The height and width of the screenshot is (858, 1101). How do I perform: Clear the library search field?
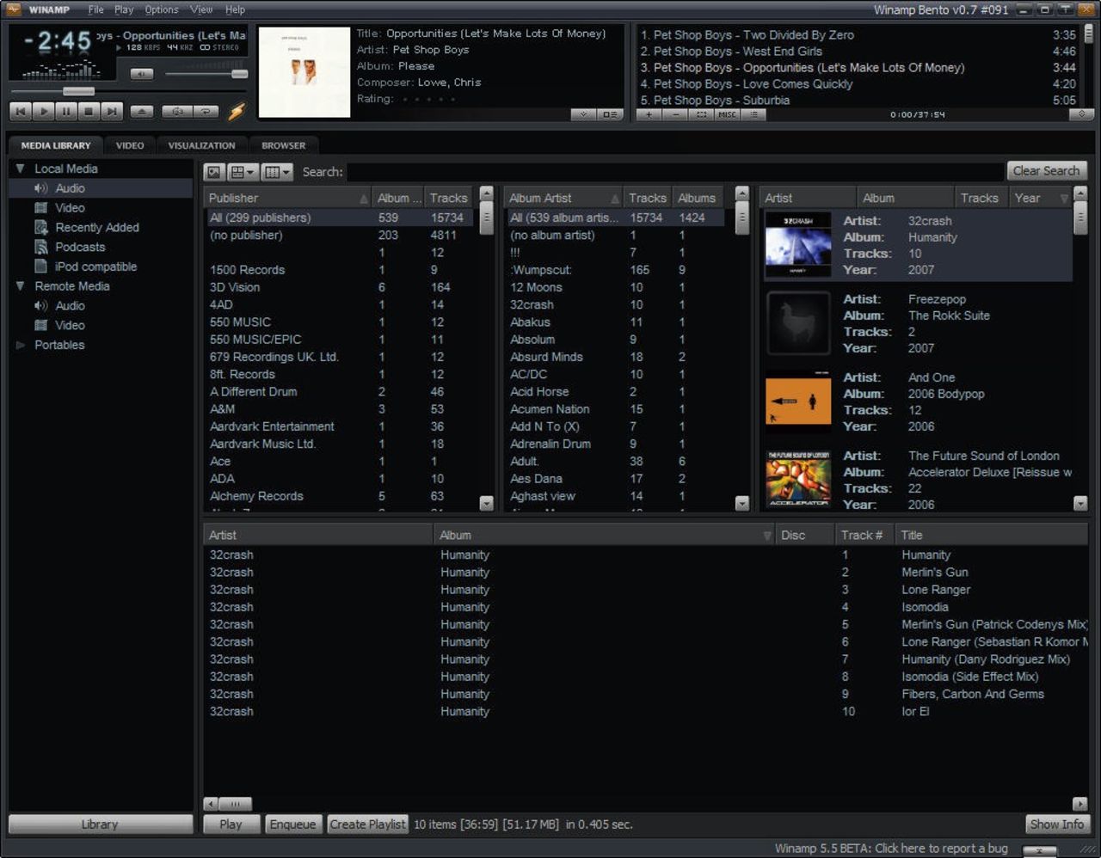(x=1047, y=170)
